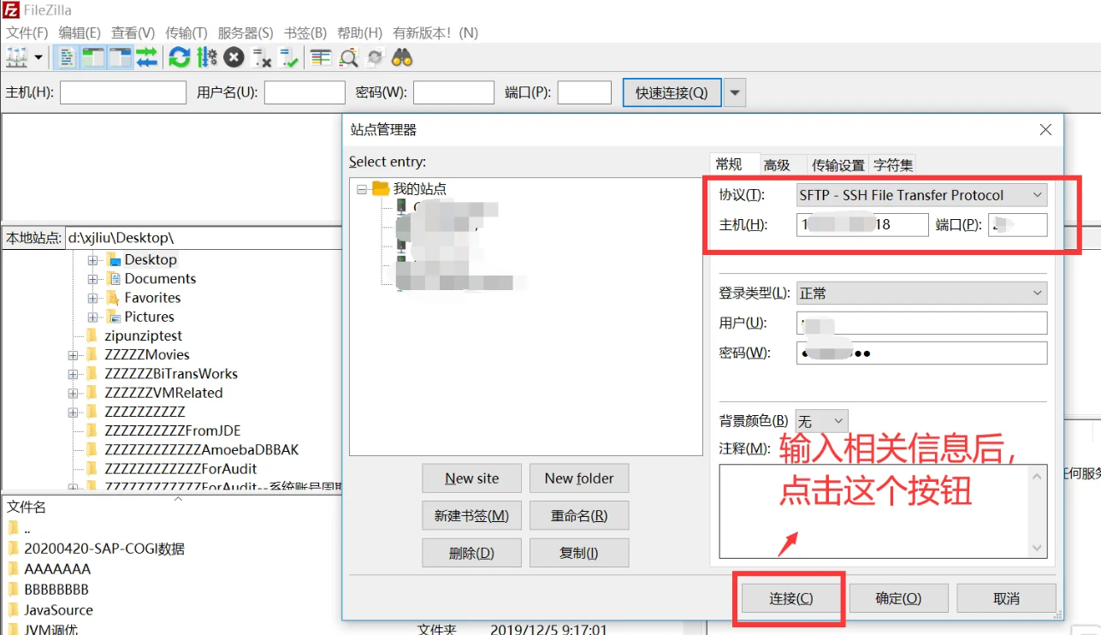The image size is (1101, 635).
Task: Open the Site Manager dropdown arrow in toolbar
Action: click(38, 57)
